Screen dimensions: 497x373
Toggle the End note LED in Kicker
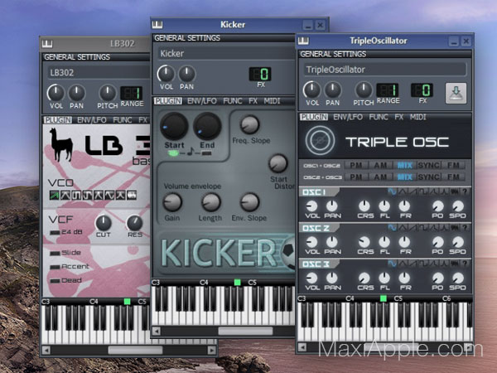pos(206,153)
